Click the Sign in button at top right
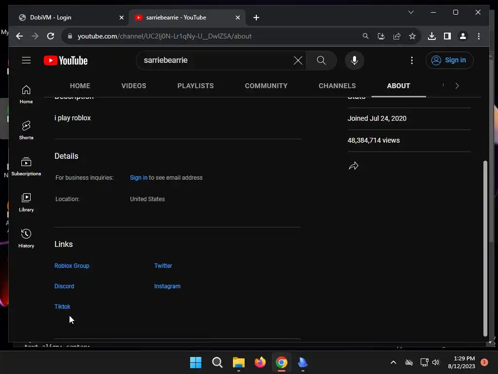The image size is (498, 374). (x=449, y=60)
